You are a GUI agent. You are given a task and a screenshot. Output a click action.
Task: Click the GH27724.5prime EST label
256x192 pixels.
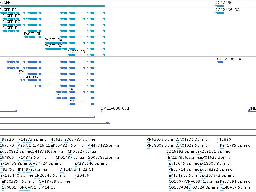(46, 163)
